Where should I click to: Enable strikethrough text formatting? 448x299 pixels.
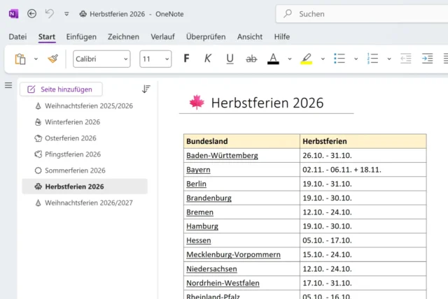251,59
